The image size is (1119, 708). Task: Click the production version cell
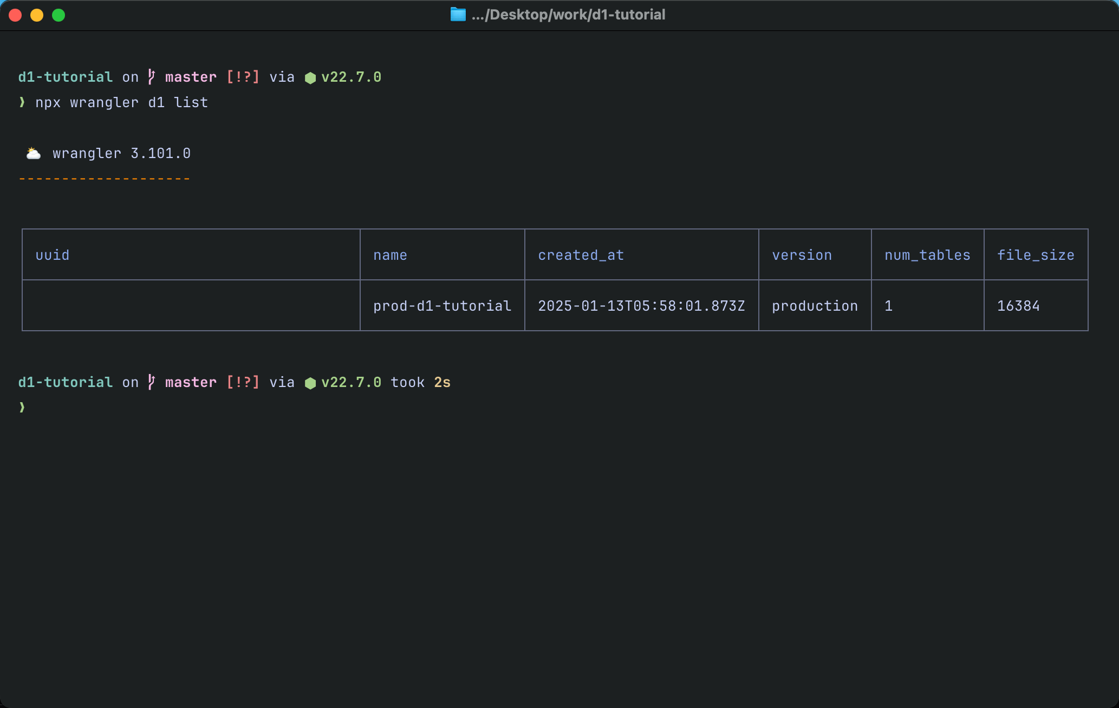coord(815,306)
